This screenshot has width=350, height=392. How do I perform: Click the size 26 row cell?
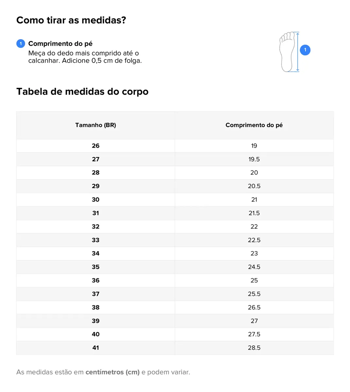(96, 146)
